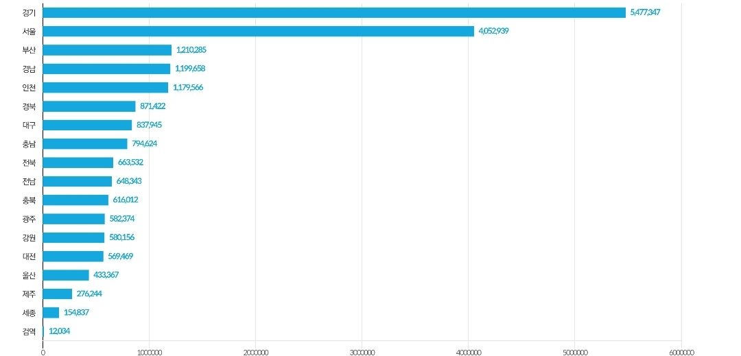Click the 부산 bar in the chart
The width and height of the screenshot is (741, 356).
click(107, 50)
